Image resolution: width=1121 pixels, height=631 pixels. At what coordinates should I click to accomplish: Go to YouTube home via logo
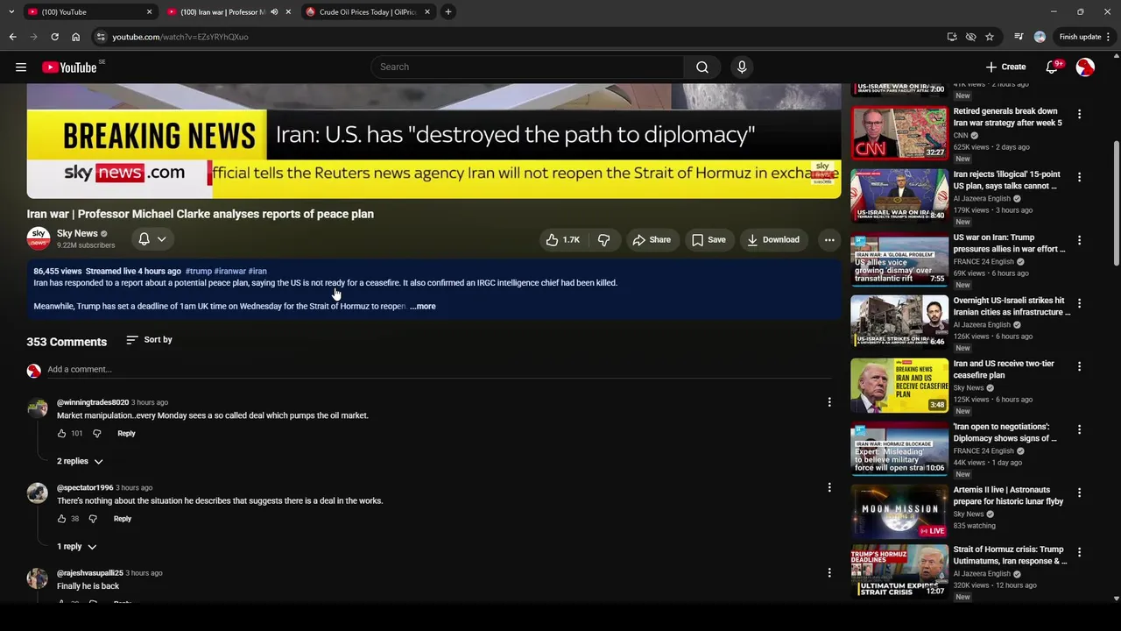[x=69, y=67]
